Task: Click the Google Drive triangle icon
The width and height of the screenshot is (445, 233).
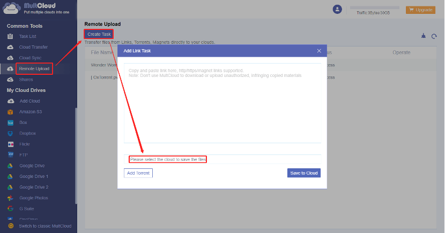Action: 10,166
